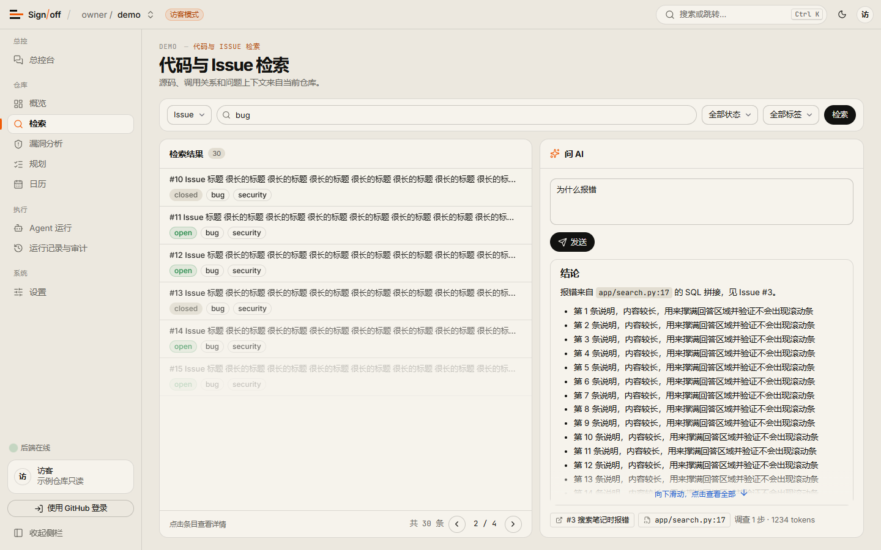This screenshot has height=550, width=881.
Task: Click the bug search query field
Action: [x=456, y=115]
